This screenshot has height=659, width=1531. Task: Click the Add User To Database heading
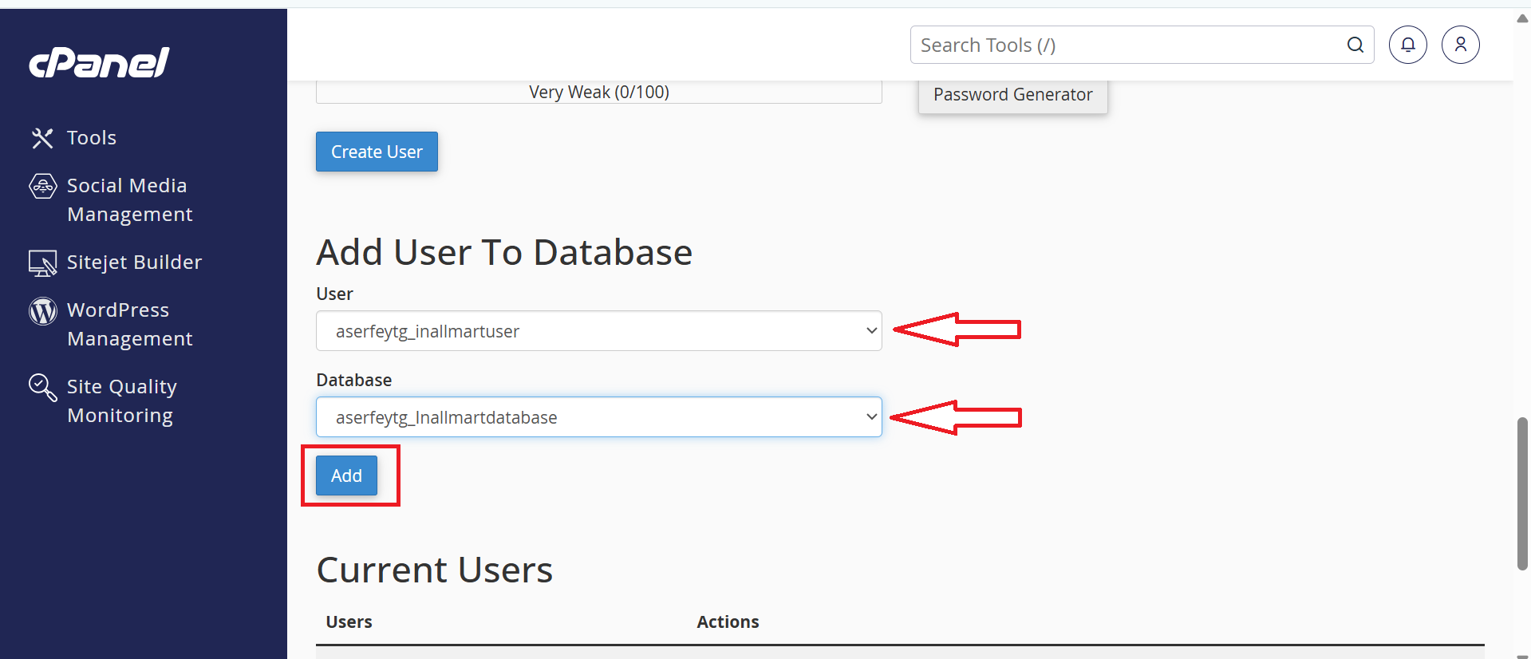[504, 252]
